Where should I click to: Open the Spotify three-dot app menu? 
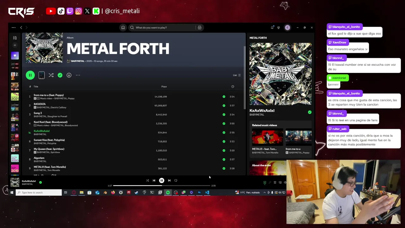click(x=13, y=28)
